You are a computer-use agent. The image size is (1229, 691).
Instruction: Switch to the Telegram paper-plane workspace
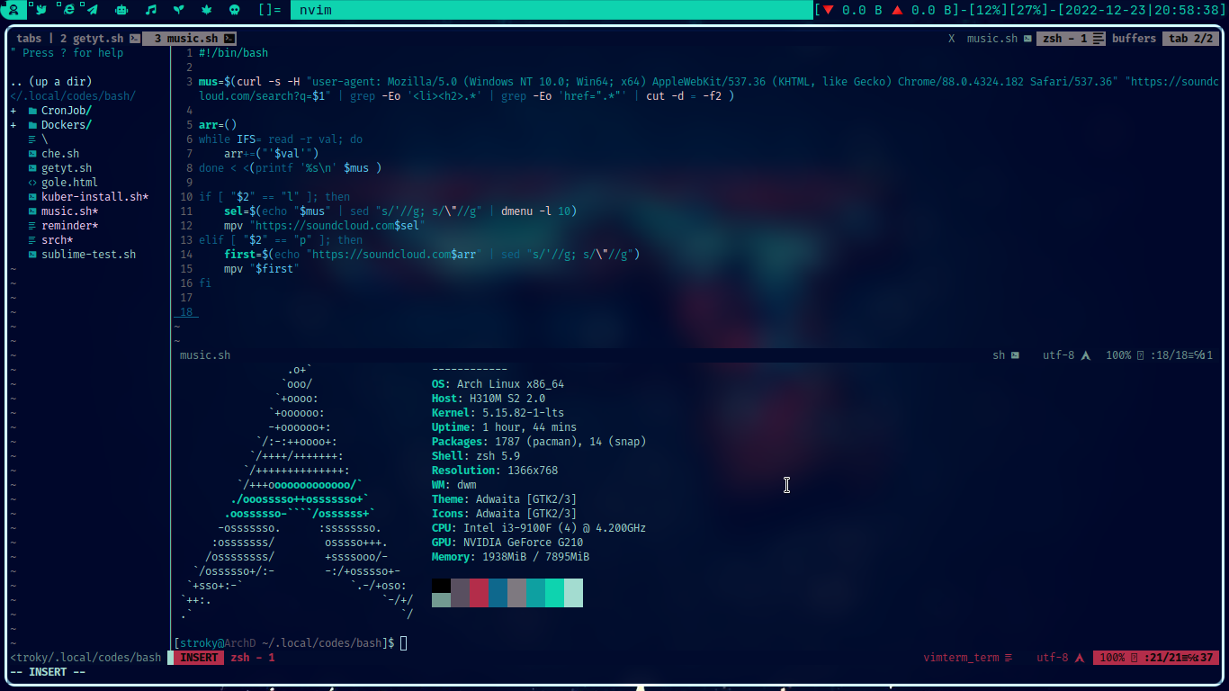pyautogui.click(x=93, y=10)
